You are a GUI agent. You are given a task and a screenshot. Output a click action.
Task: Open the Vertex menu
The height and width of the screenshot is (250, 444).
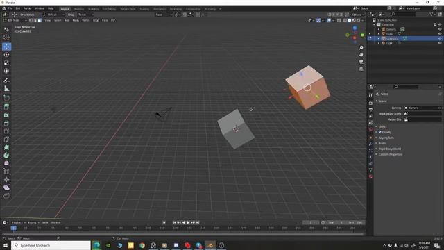pyautogui.click(x=86, y=20)
